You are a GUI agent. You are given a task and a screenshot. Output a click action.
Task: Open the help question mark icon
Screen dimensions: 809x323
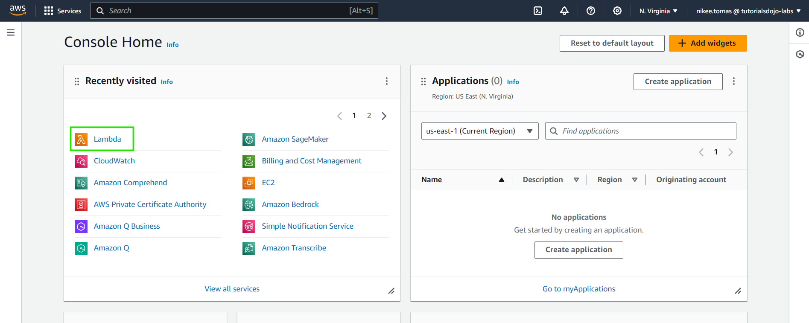pyautogui.click(x=591, y=11)
